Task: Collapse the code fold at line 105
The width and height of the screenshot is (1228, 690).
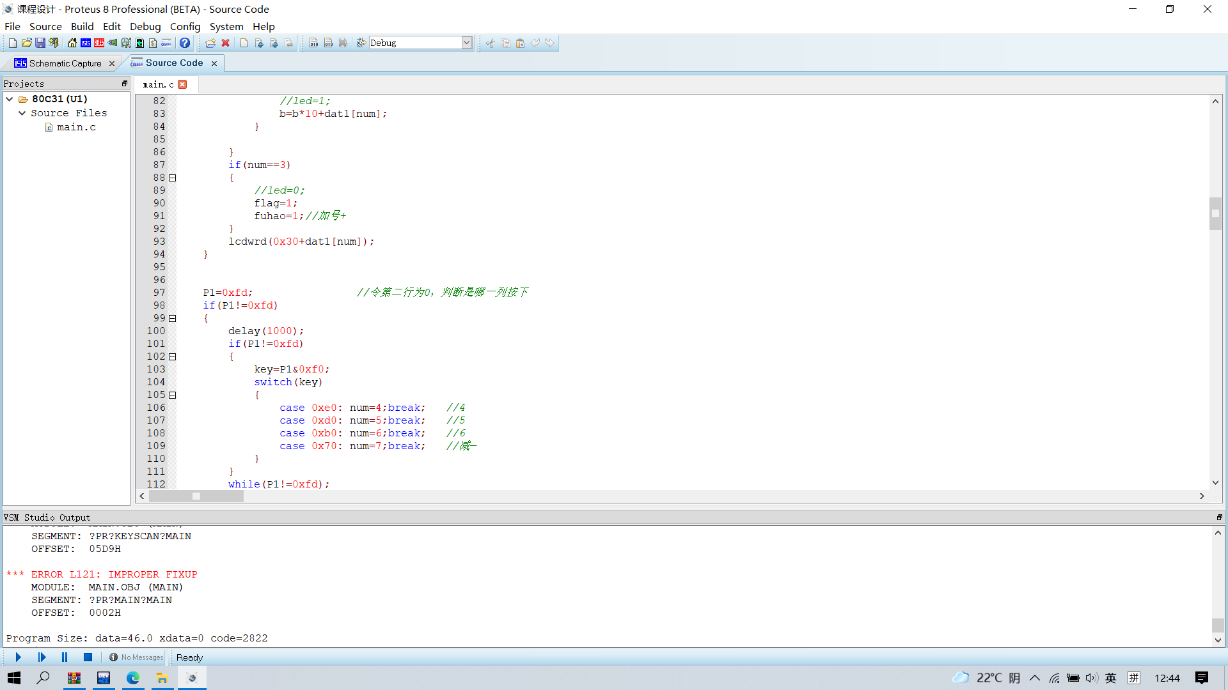Action: (x=173, y=395)
